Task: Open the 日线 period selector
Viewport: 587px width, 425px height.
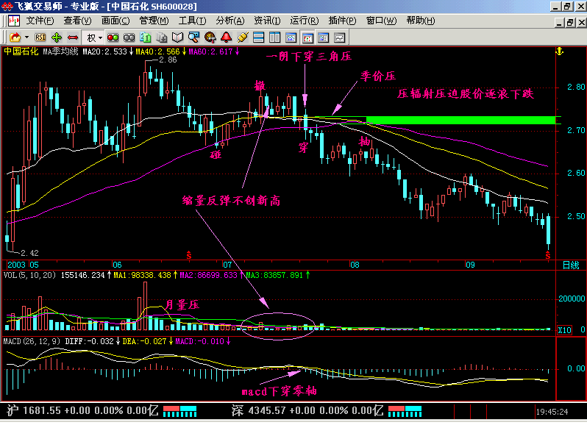Action: [x=570, y=264]
